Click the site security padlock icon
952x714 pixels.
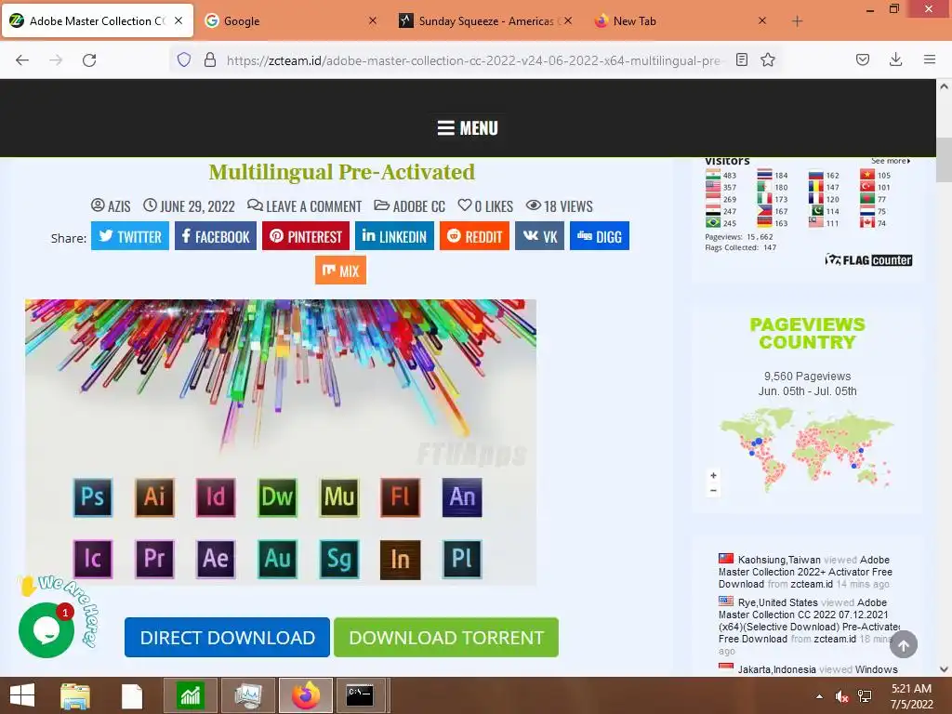tap(210, 59)
